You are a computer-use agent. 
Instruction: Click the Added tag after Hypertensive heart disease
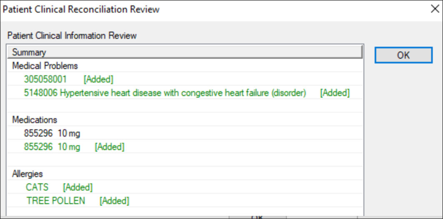click(x=335, y=93)
